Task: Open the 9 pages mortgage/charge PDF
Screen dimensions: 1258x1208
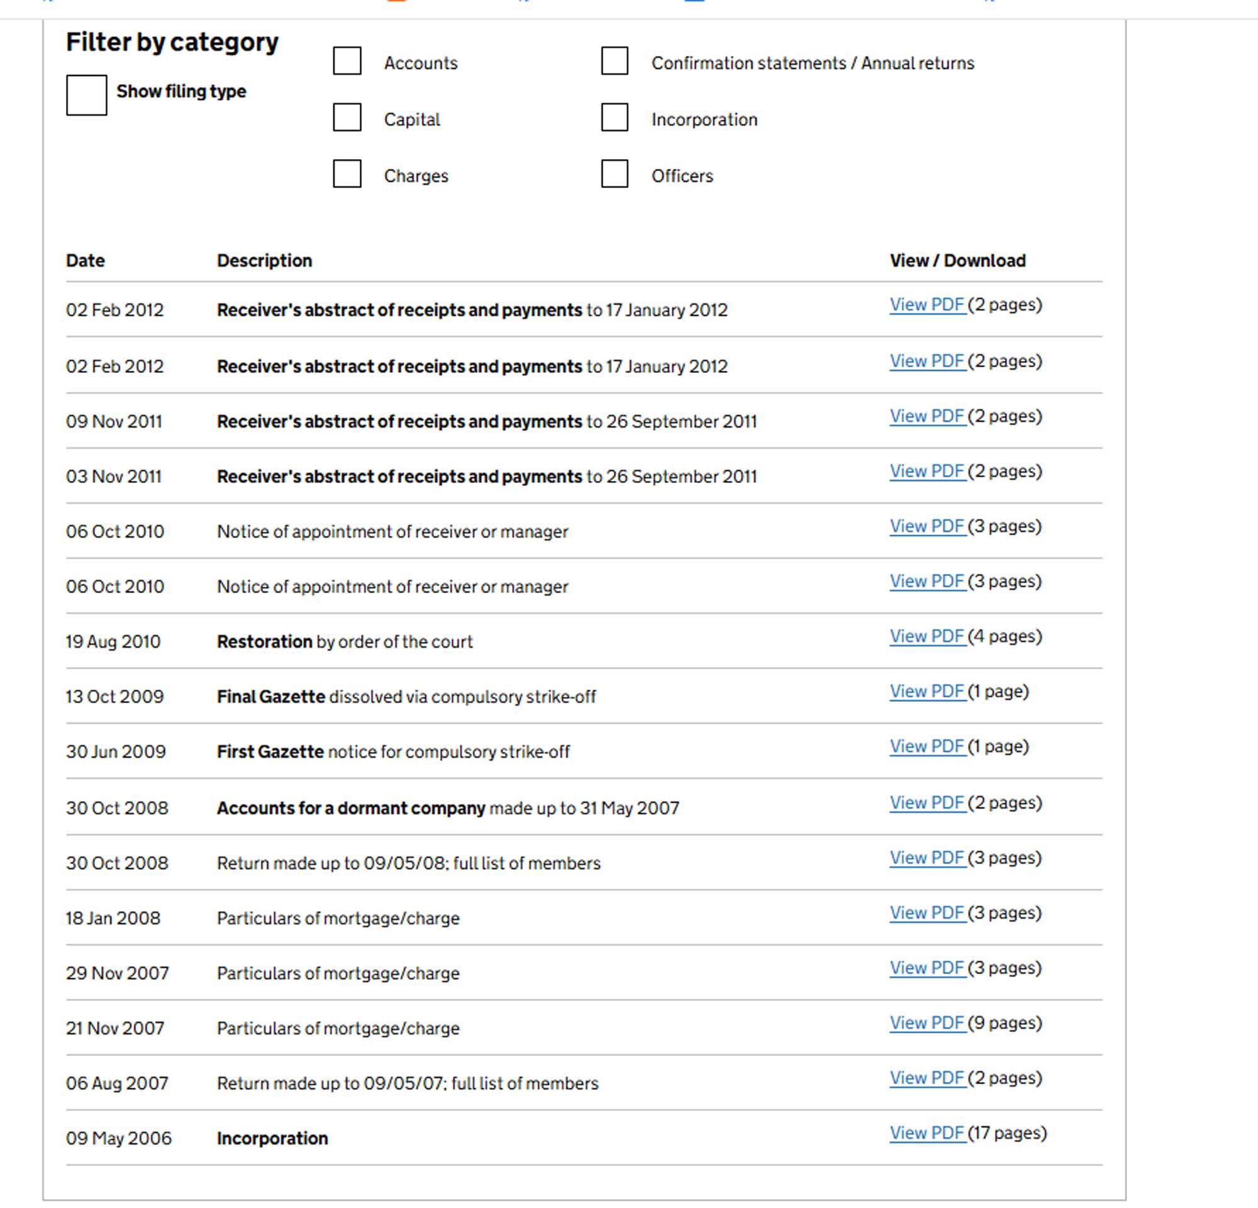Action: coord(927,1023)
